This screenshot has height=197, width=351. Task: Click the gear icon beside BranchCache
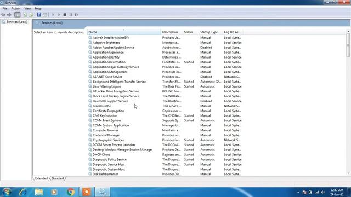(x=90, y=106)
